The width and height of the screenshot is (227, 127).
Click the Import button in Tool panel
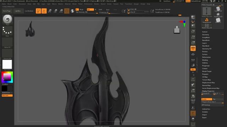tap(204, 115)
